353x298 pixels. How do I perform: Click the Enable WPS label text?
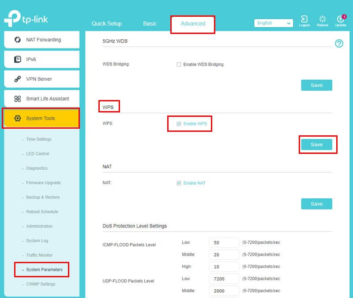click(x=195, y=124)
